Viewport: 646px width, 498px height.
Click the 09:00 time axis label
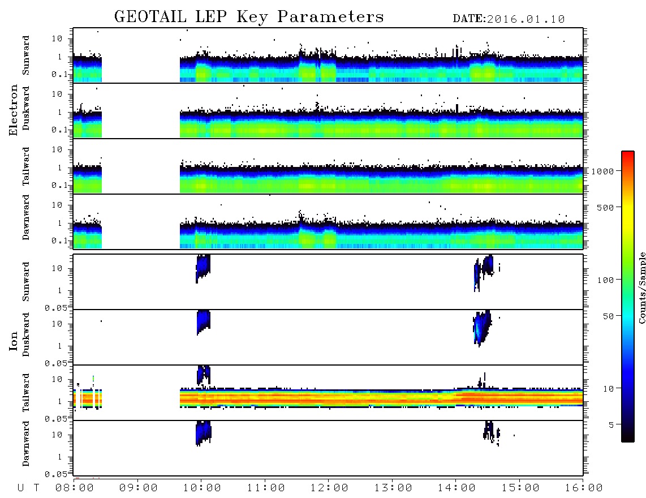pyautogui.click(x=139, y=488)
